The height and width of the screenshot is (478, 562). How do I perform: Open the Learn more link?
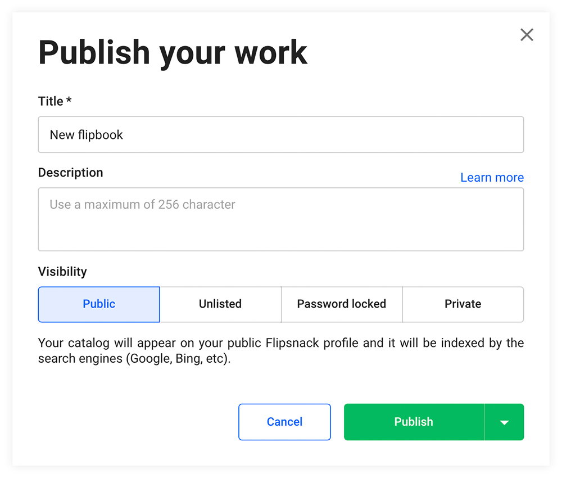coord(492,177)
